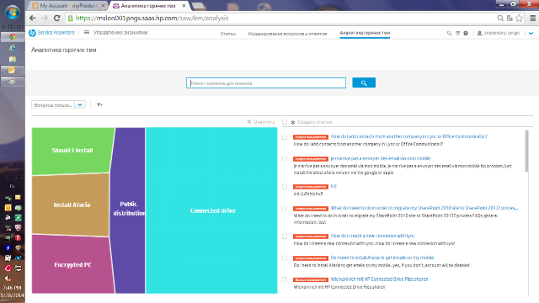
Task: Select Аналитика горячих тем nav tab
Action: pyautogui.click(x=365, y=33)
